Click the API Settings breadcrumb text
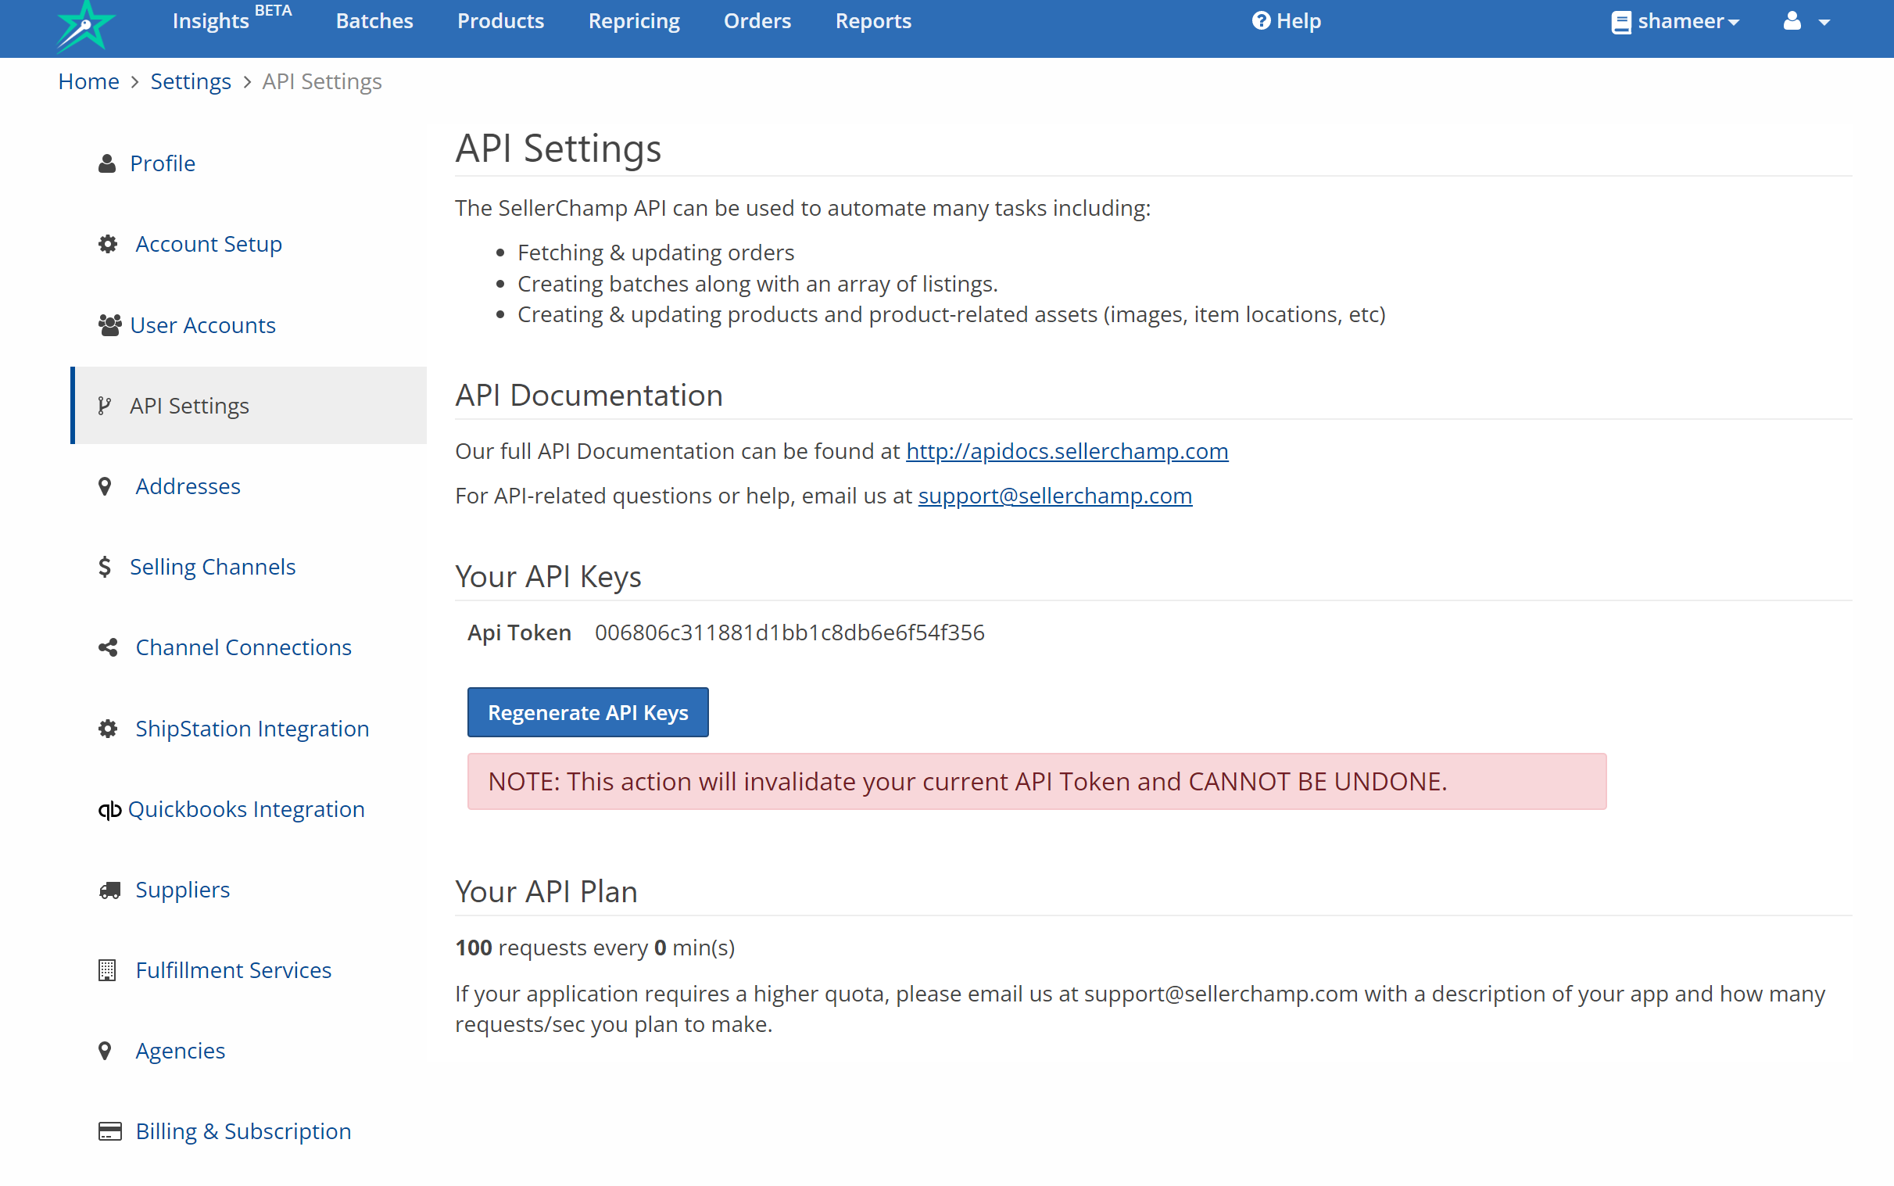 [x=321, y=81]
